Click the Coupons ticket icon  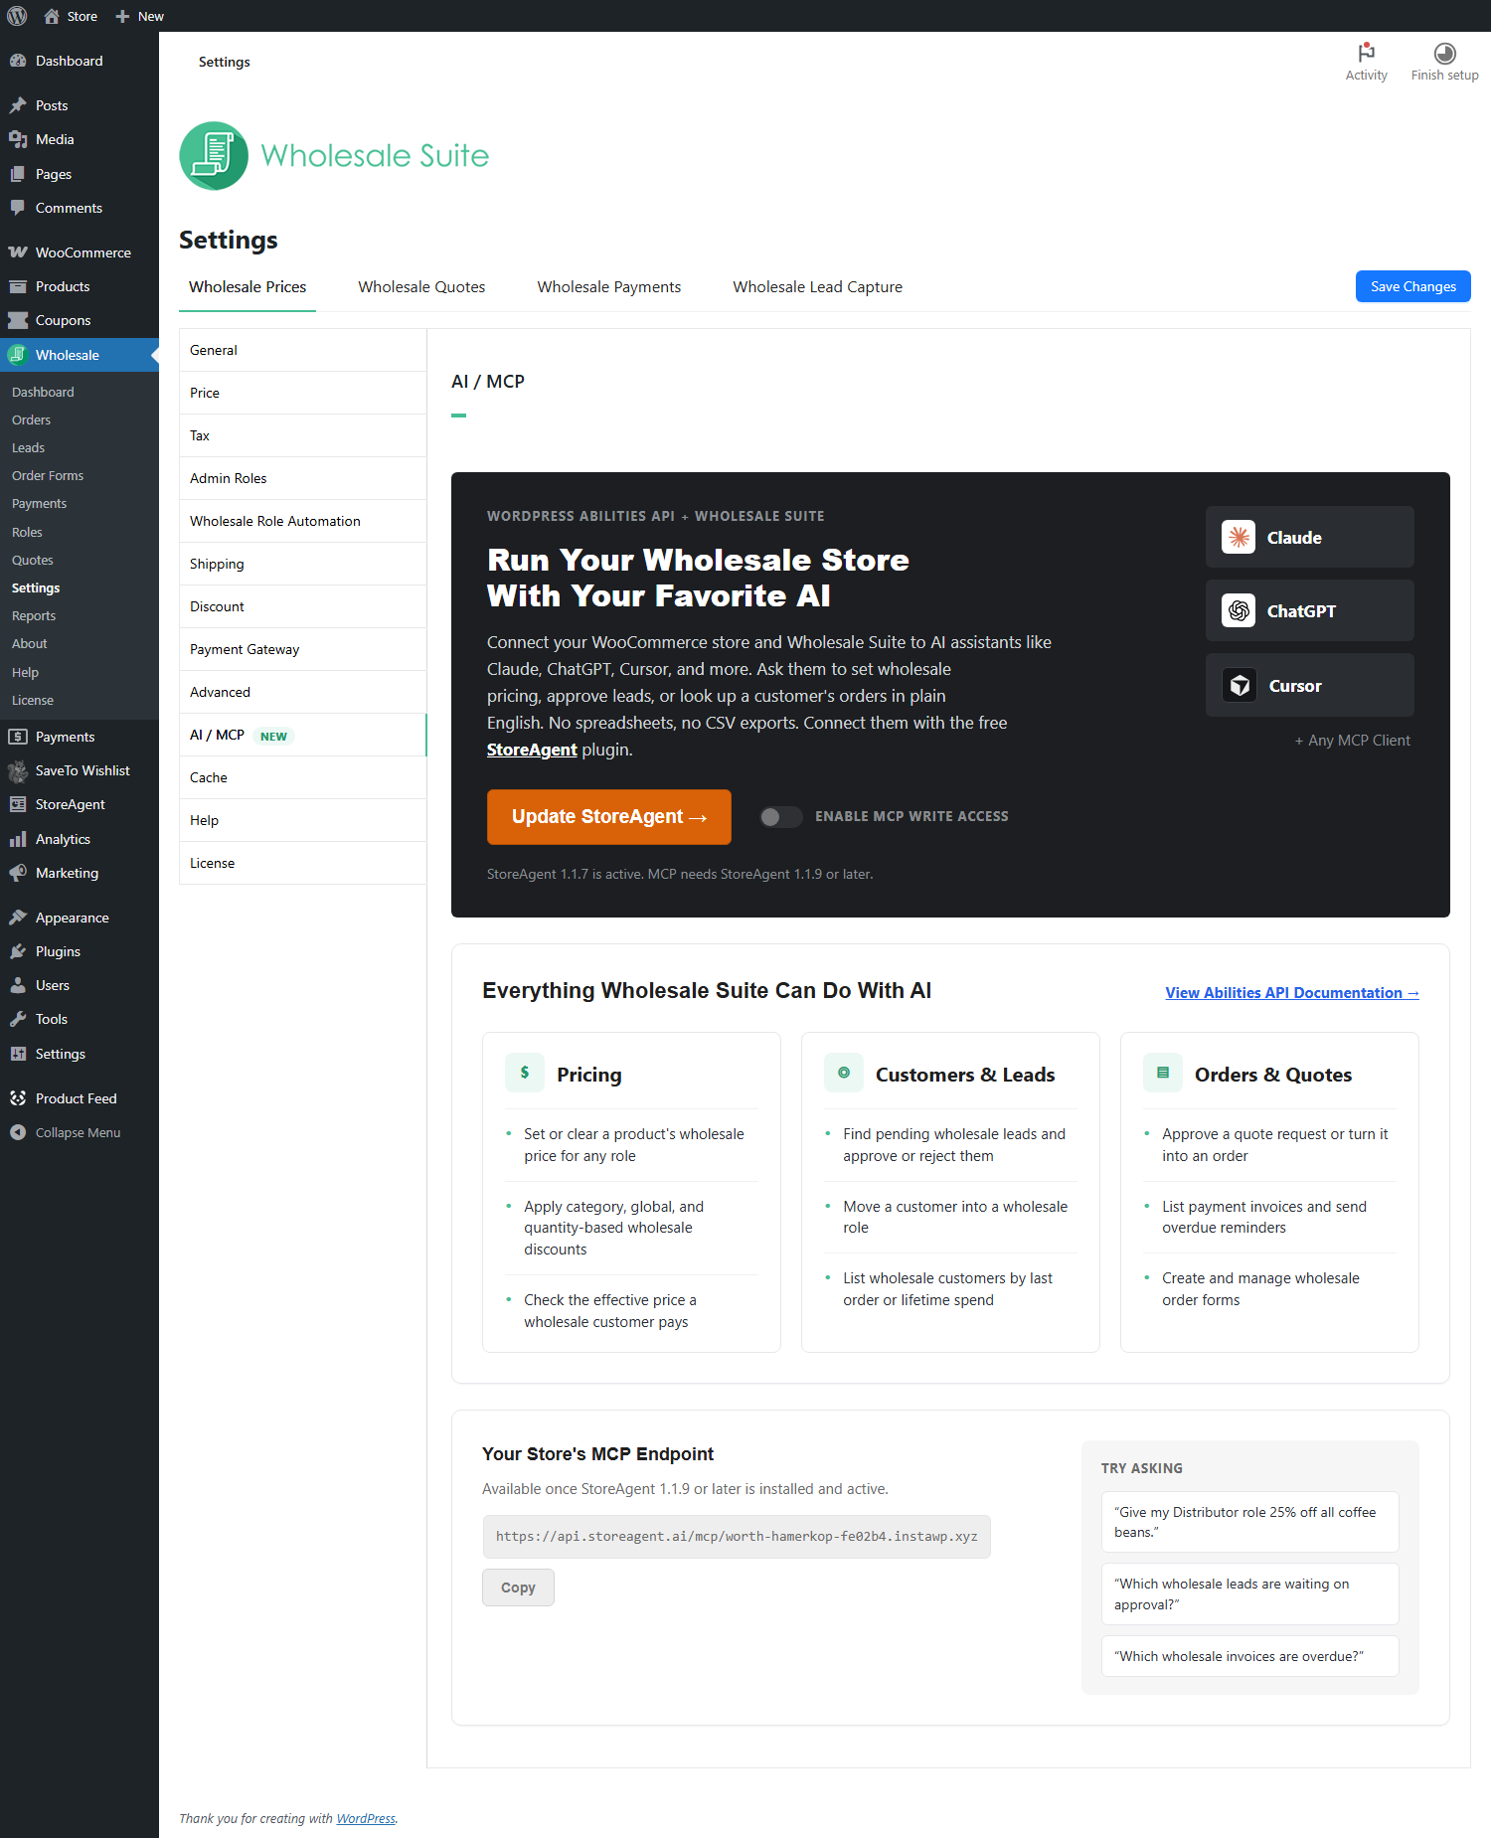pos(18,320)
